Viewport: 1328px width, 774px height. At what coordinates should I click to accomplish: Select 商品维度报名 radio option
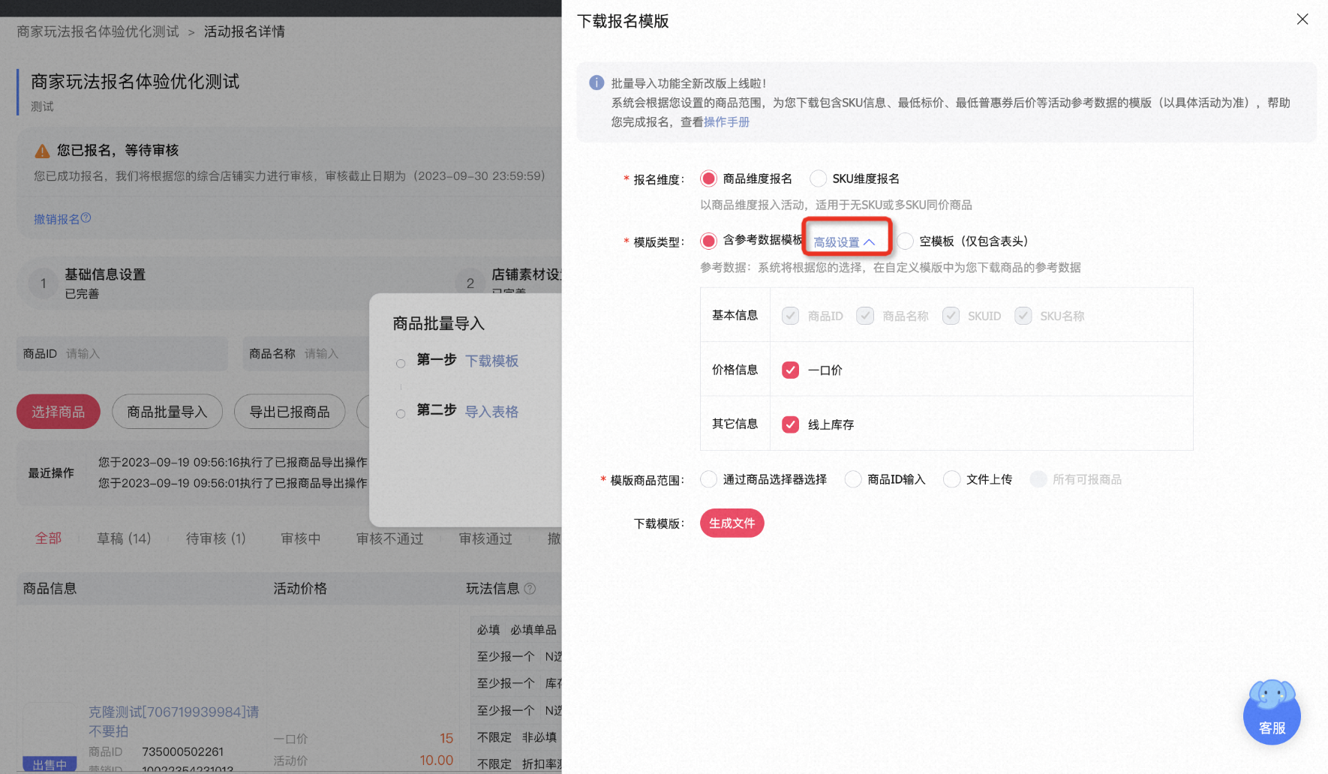[708, 178]
